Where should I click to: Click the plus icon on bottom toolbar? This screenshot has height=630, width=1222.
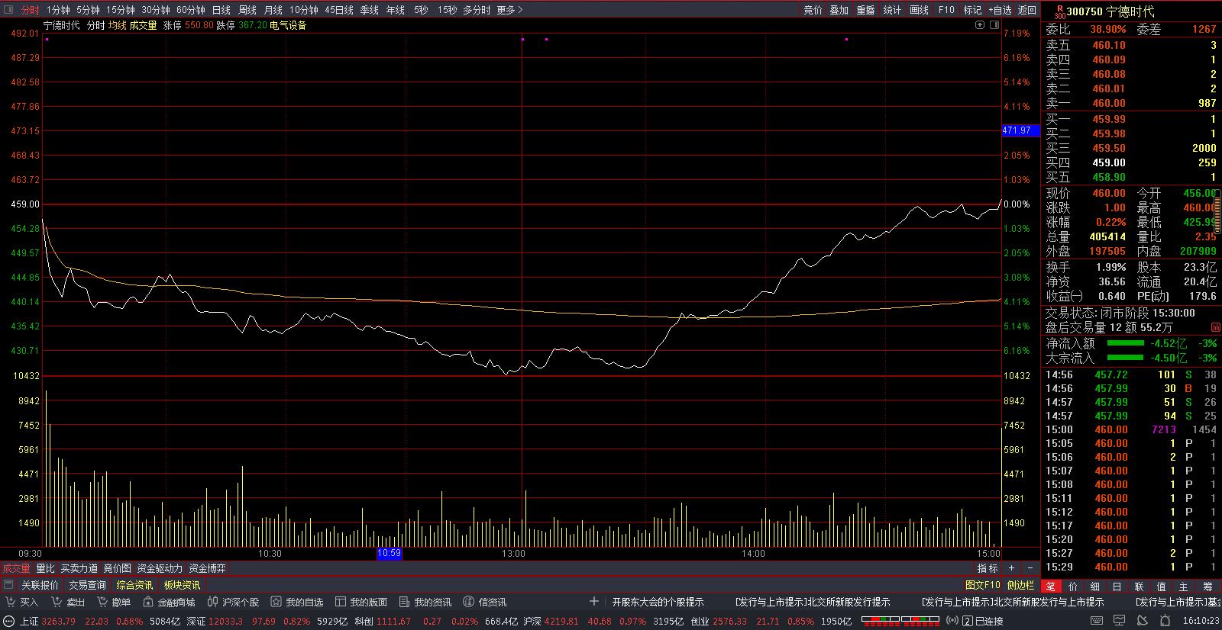pyautogui.click(x=594, y=602)
